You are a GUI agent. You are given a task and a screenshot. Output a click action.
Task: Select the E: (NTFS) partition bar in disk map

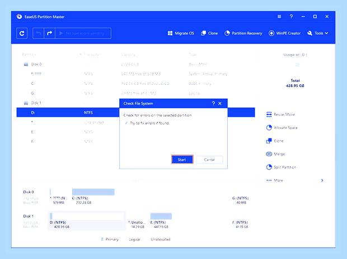click(161, 216)
